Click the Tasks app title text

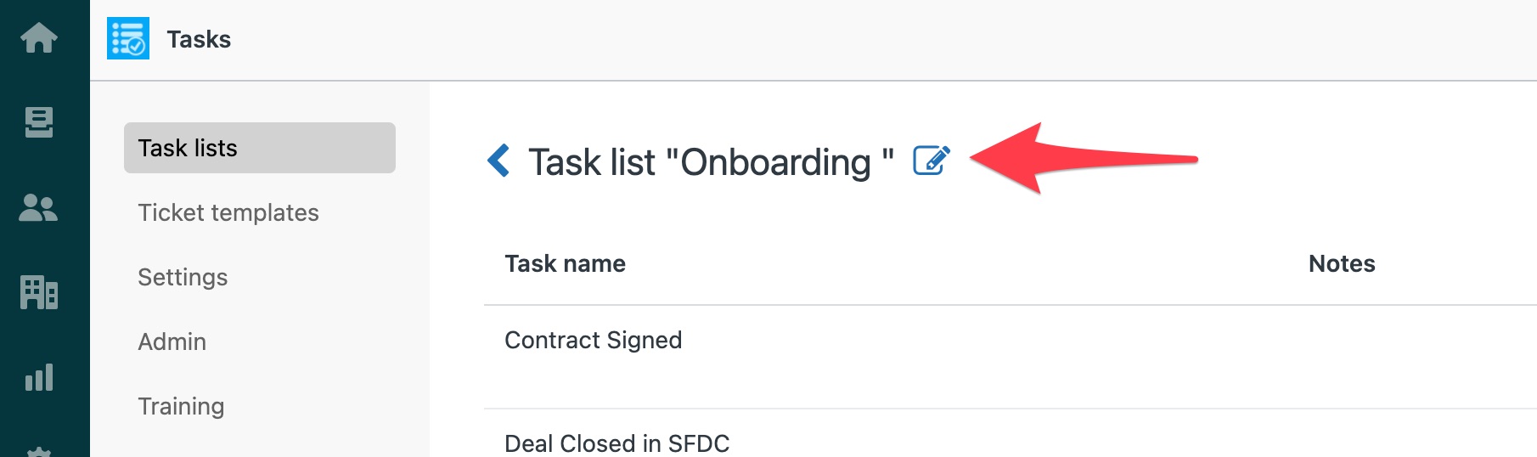[199, 39]
